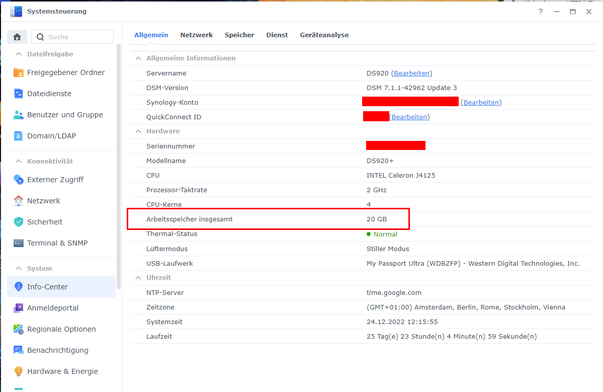Switch to the Allgemein tab

[x=151, y=35]
